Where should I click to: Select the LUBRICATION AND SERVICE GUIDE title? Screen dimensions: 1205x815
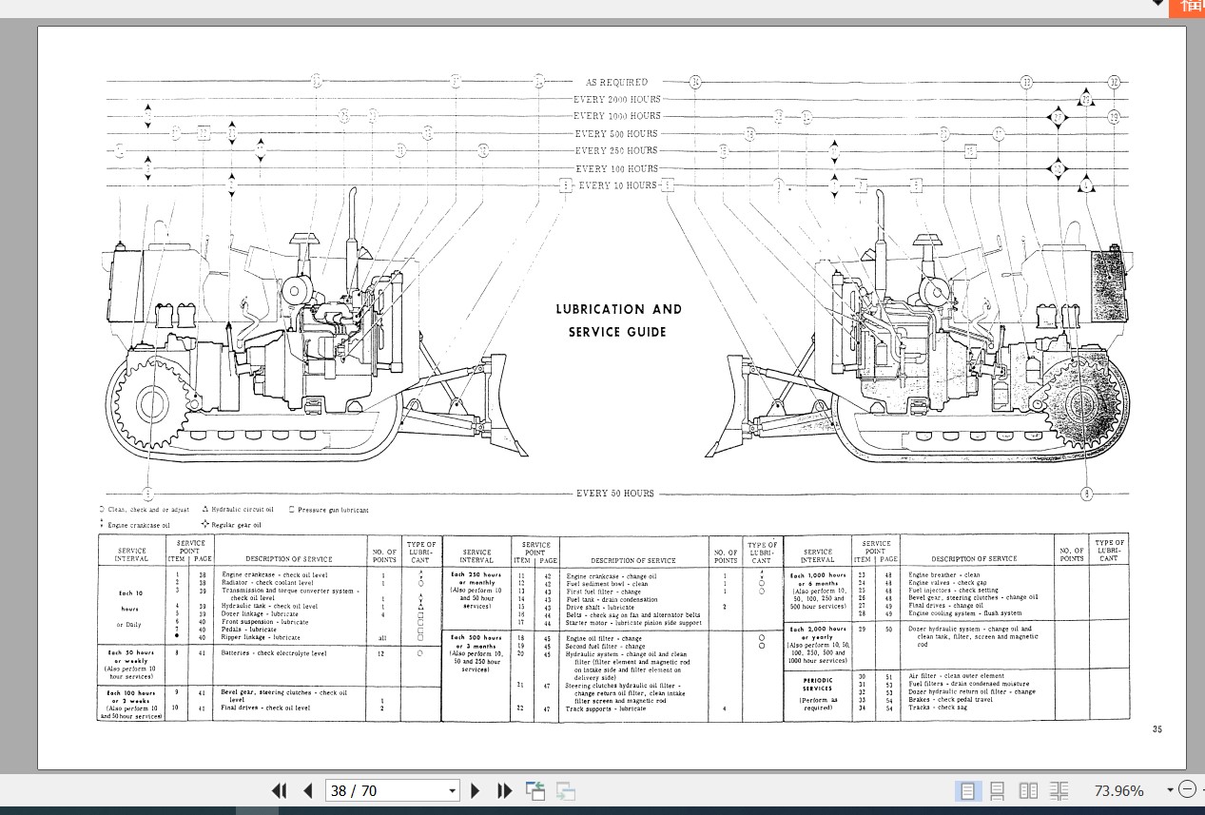[618, 320]
